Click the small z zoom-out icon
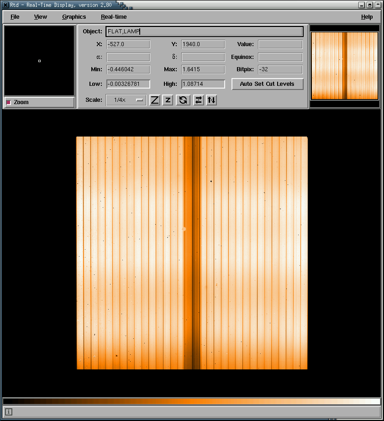 pos(168,100)
